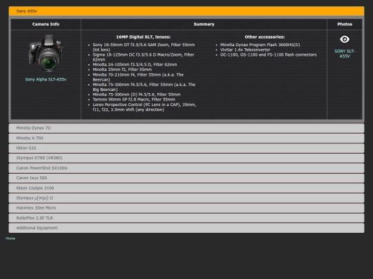Expand the Olympus D760 (VR360) section
This screenshot has height=279, width=373.
pyautogui.click(x=186, y=158)
